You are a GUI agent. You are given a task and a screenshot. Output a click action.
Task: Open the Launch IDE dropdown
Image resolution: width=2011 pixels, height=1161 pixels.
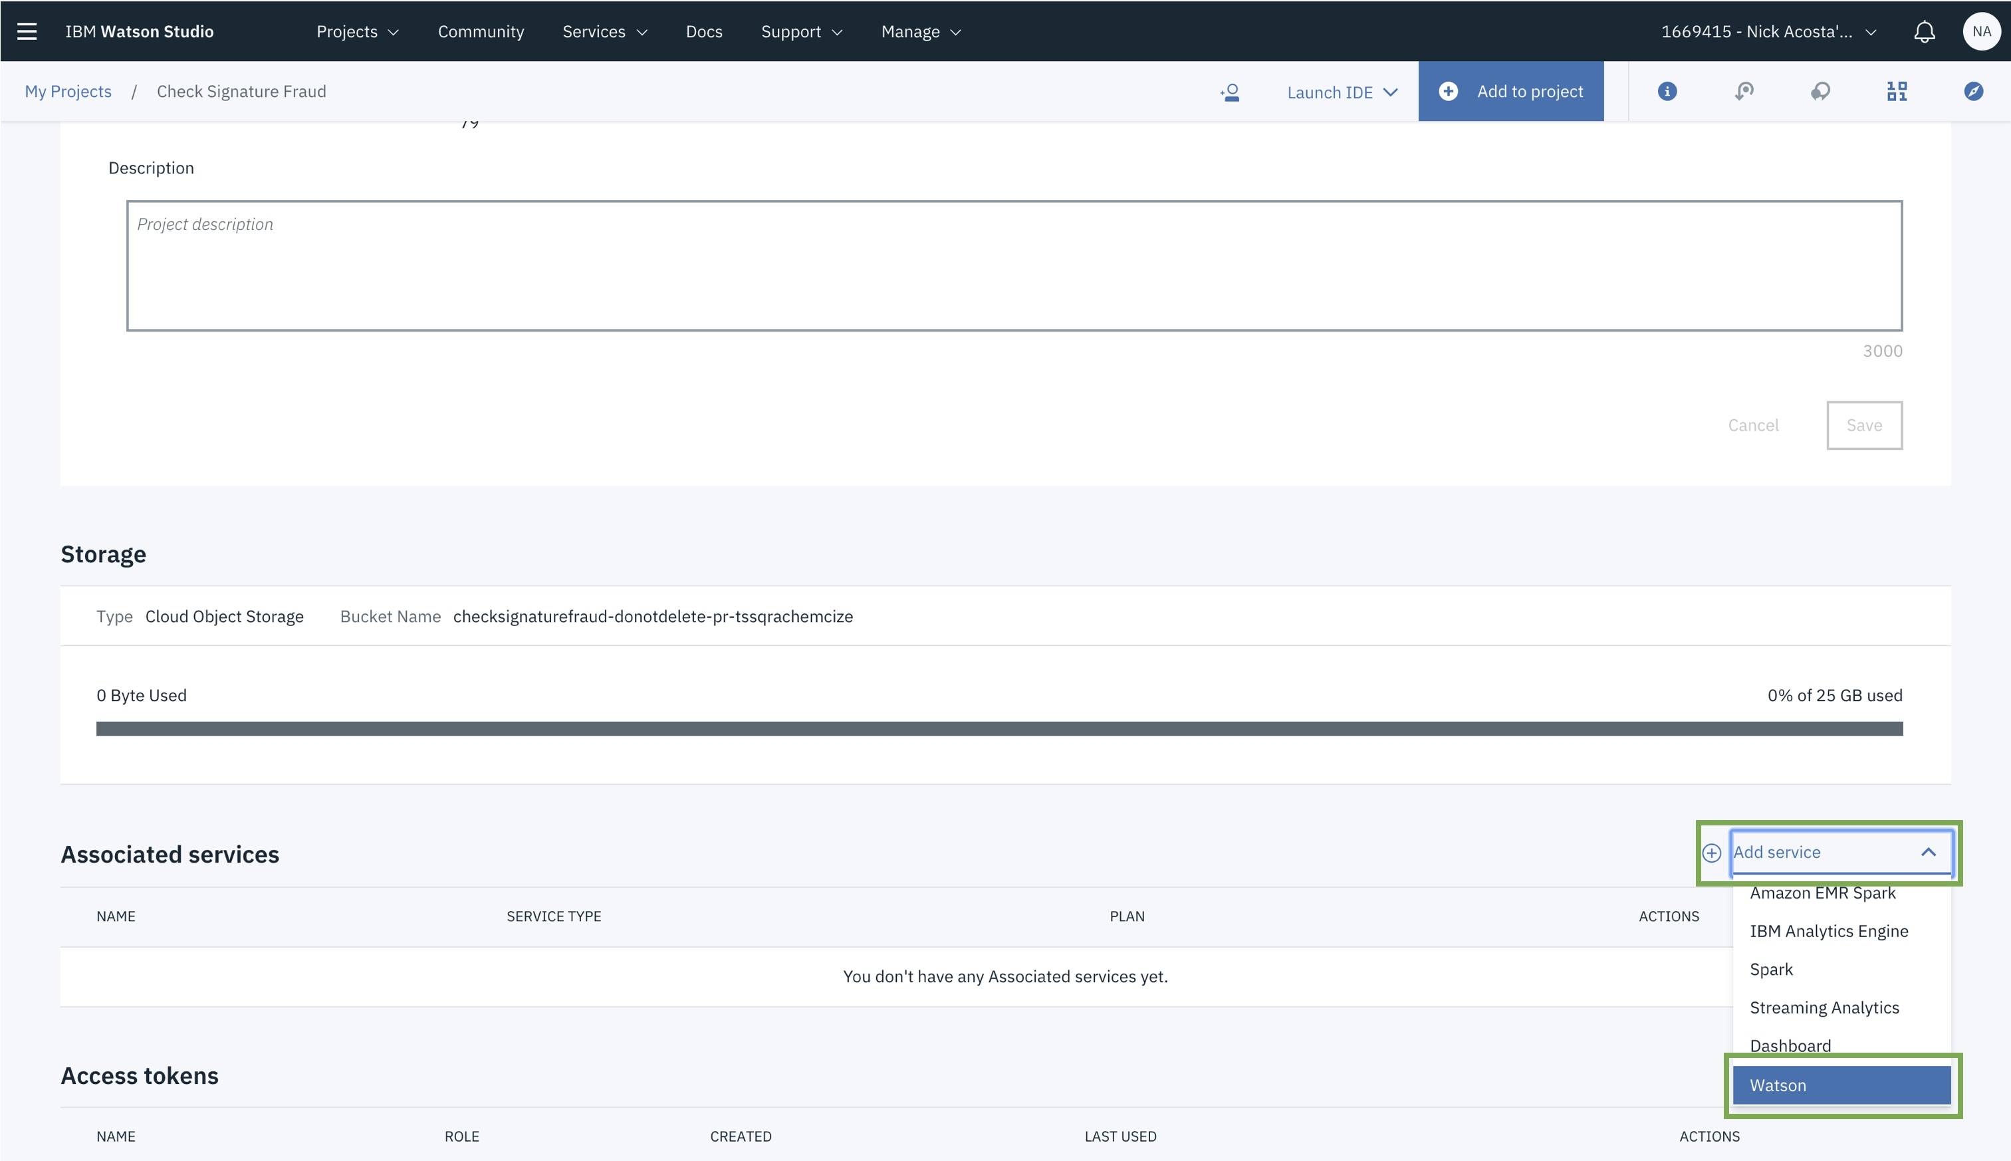1342,92
